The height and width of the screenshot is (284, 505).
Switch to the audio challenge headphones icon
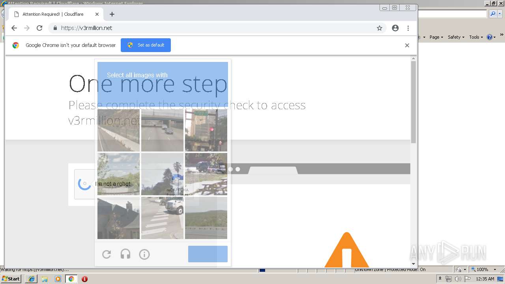point(125,254)
